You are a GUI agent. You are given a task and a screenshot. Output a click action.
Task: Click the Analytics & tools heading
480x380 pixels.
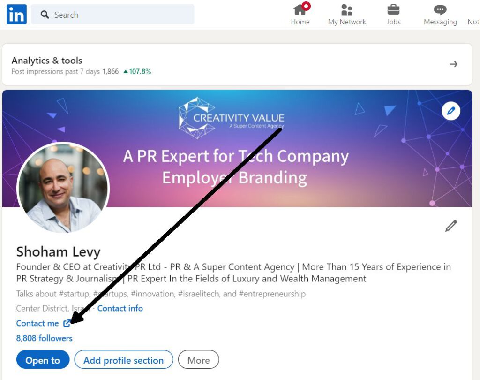pyautogui.click(x=47, y=61)
